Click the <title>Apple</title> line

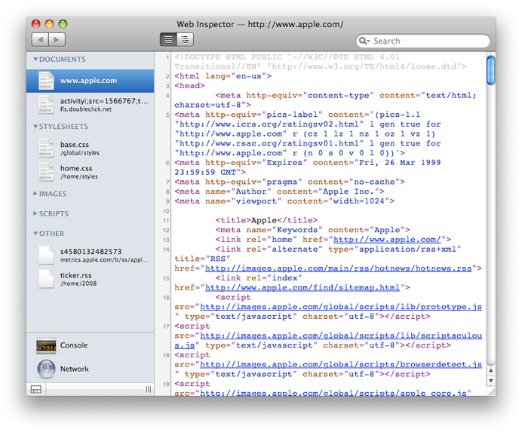[266, 220]
